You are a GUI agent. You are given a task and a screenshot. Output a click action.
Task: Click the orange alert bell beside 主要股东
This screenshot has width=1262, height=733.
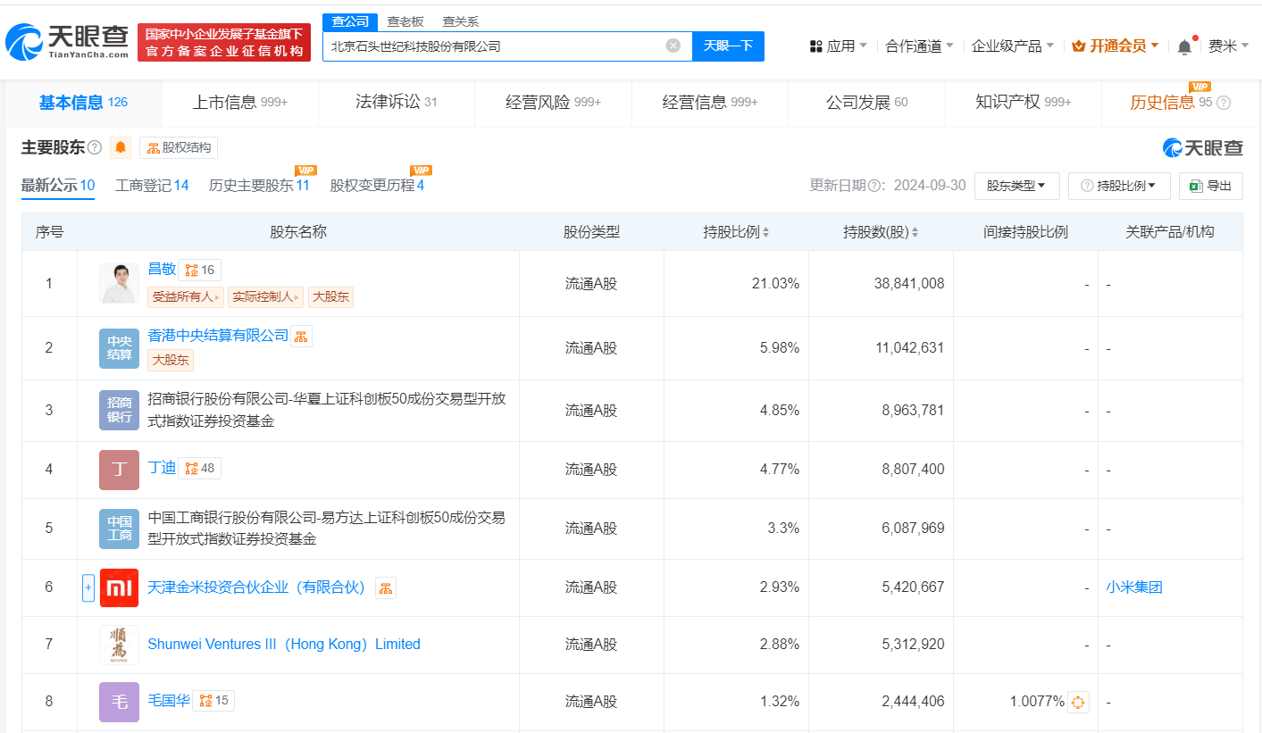(x=121, y=147)
